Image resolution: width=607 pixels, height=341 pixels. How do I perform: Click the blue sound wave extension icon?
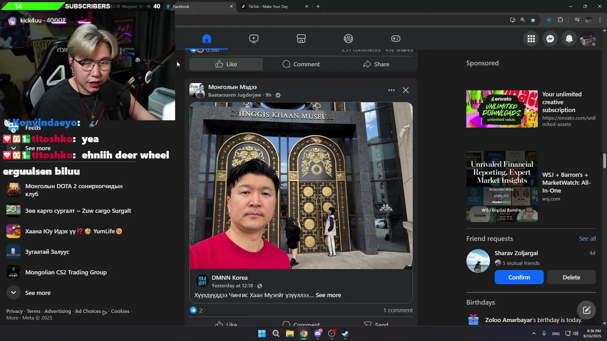549,20
